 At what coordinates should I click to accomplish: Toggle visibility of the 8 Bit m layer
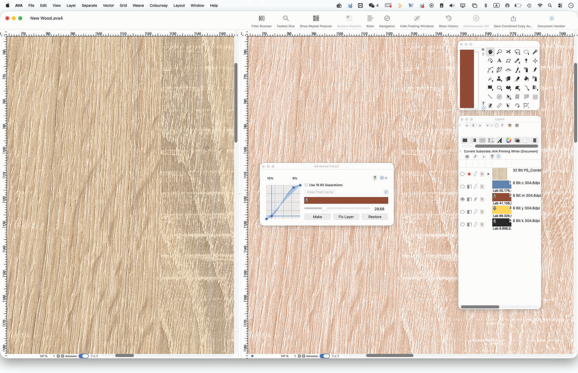(x=462, y=199)
